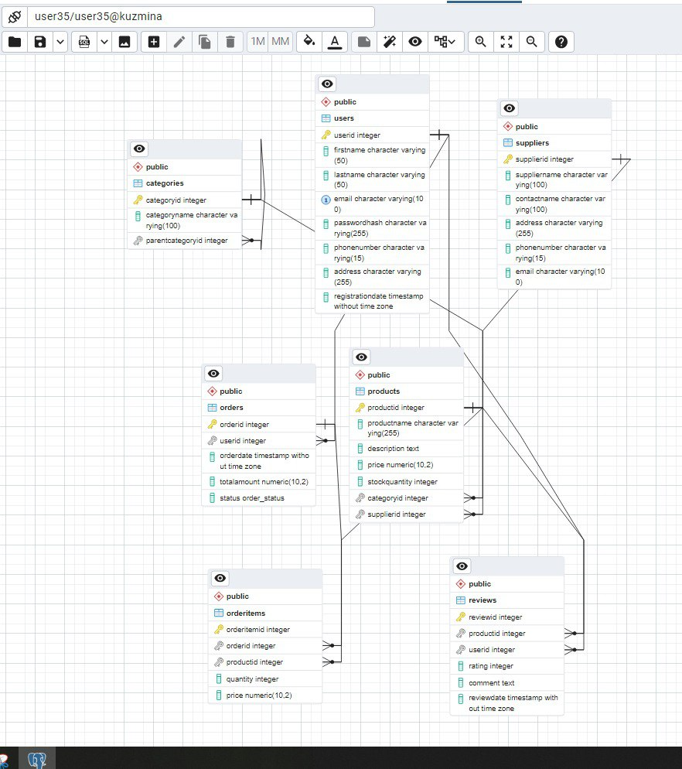Click the Save project icon

point(40,42)
